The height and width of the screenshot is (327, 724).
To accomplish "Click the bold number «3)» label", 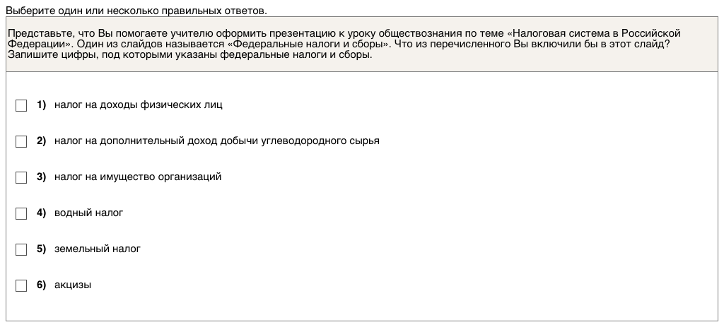I will (41, 177).
